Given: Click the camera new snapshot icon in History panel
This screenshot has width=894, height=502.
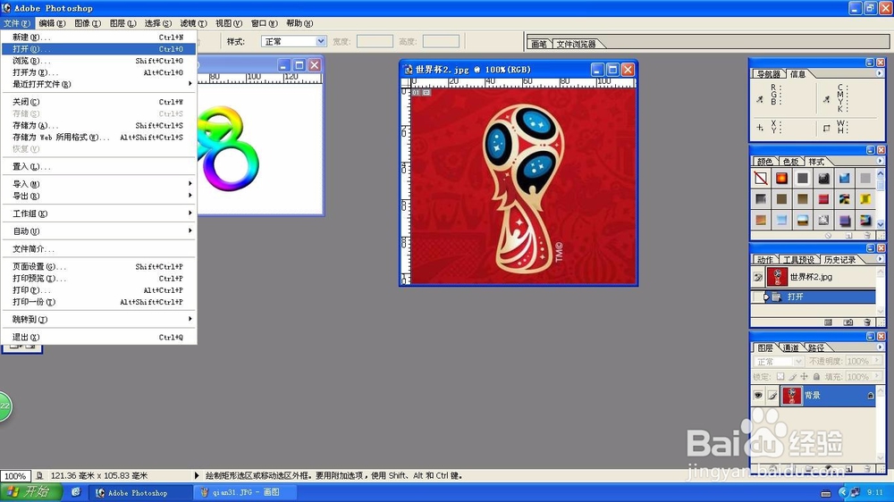Looking at the screenshot, I should 848,322.
